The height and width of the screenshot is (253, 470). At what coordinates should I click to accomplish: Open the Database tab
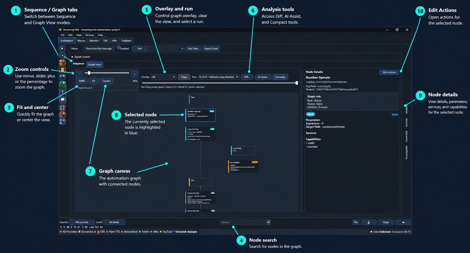click(126, 41)
